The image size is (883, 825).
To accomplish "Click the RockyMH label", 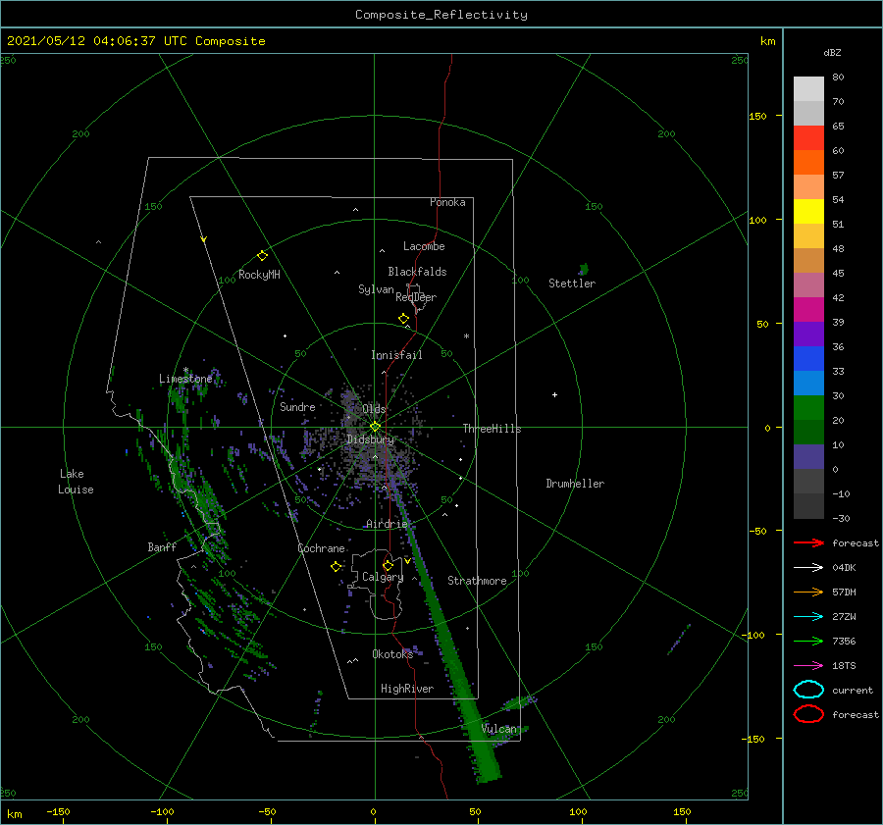I will tap(259, 275).
